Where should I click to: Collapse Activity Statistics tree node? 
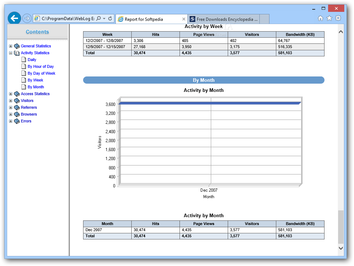pyautogui.click(x=10, y=53)
